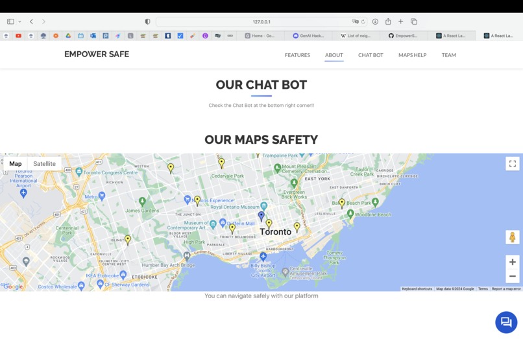Viewport: 523px width, 339px height.
Task: Open a new tab with the plus icon
Action: (x=401, y=21)
